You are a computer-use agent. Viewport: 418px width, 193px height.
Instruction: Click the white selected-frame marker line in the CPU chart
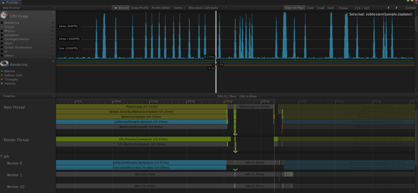pyautogui.click(x=216, y=35)
